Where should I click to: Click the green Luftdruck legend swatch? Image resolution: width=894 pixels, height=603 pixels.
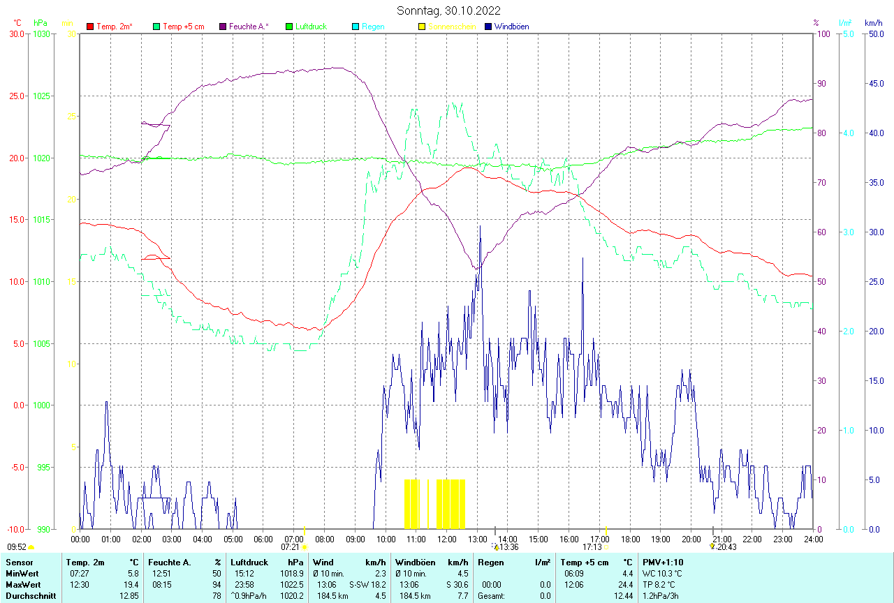[x=289, y=27]
